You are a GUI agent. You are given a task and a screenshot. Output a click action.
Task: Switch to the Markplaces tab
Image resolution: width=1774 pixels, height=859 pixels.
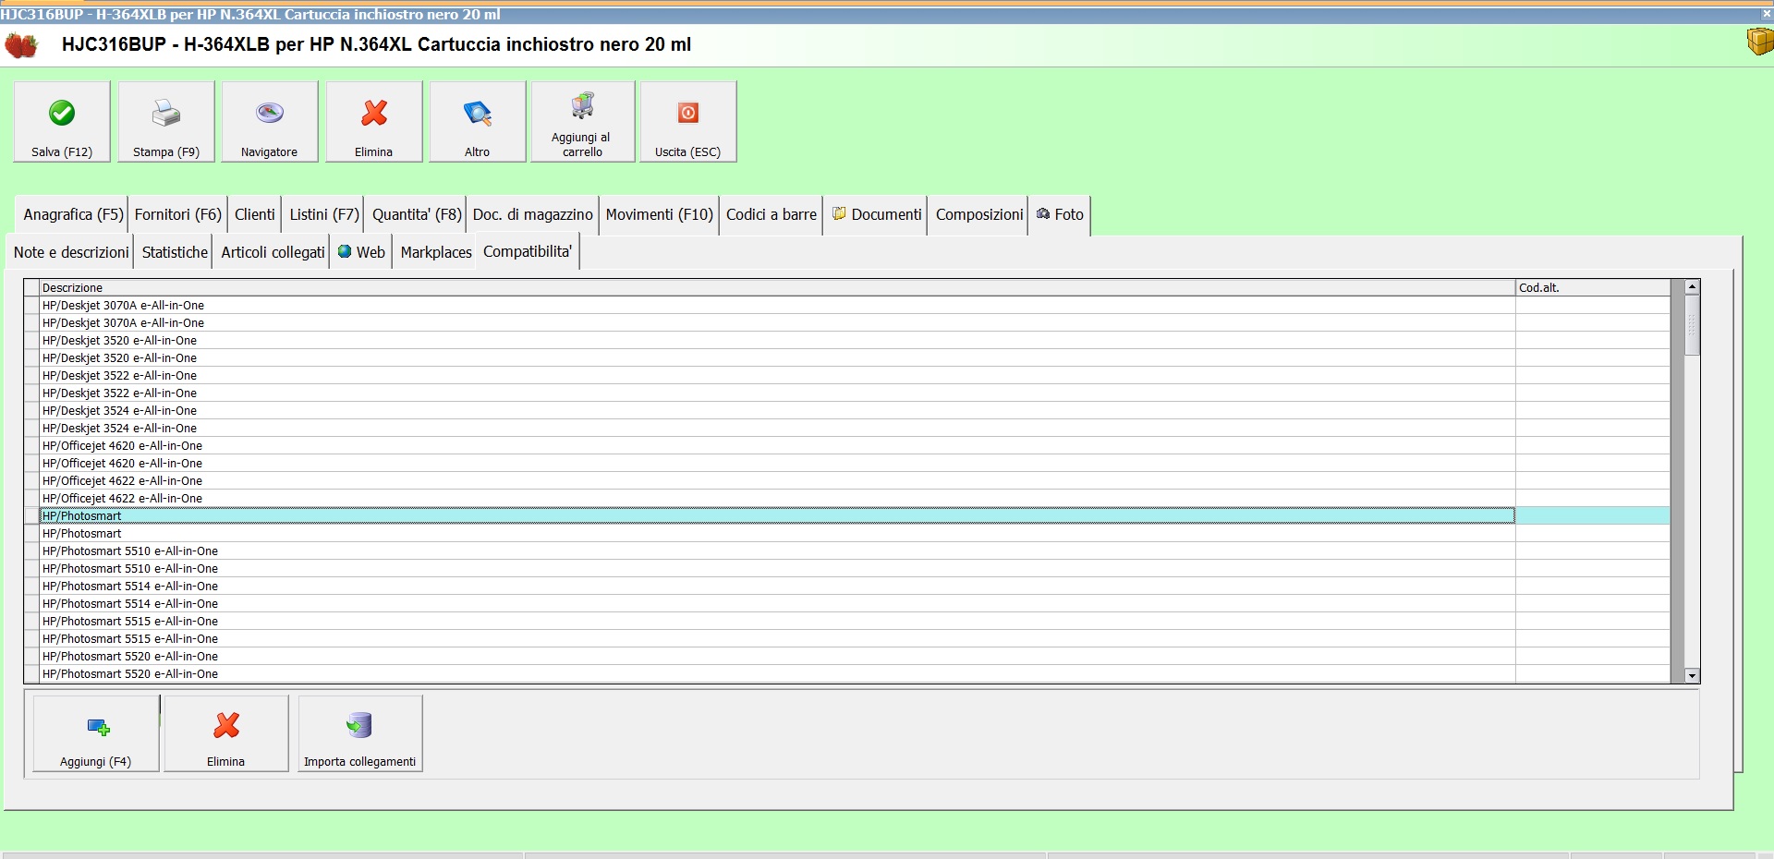click(436, 252)
